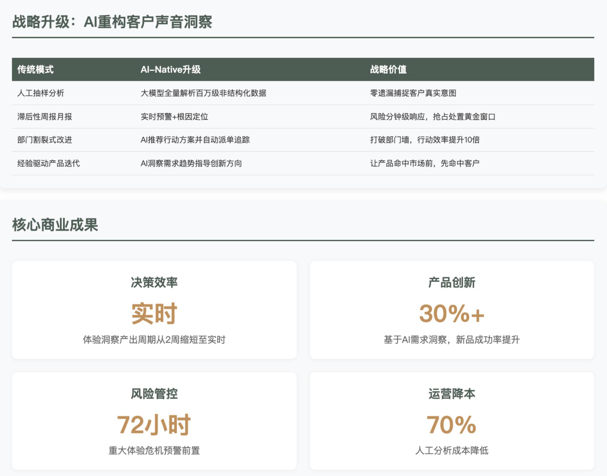Click the 30%+ metric value
607x476 pixels.
click(452, 314)
